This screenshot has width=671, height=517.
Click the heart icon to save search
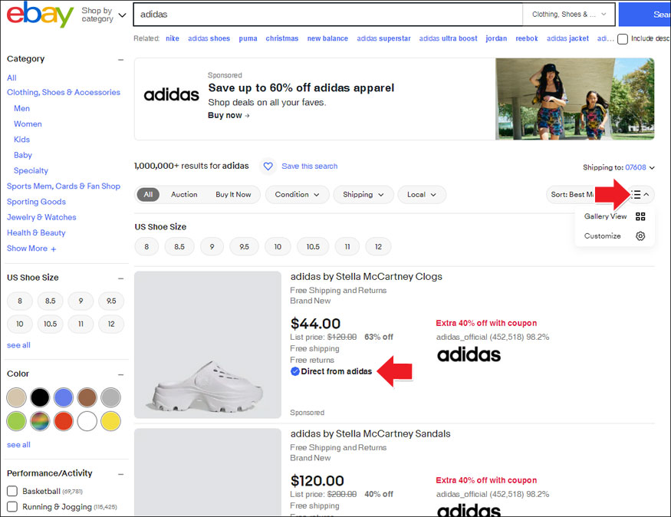(268, 166)
